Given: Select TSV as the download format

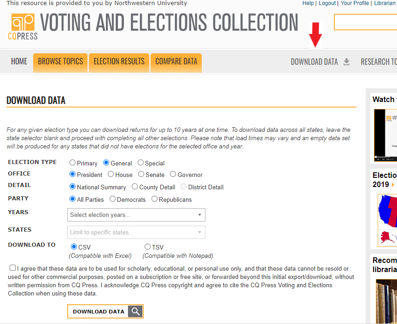Looking at the screenshot, I should coord(147,247).
